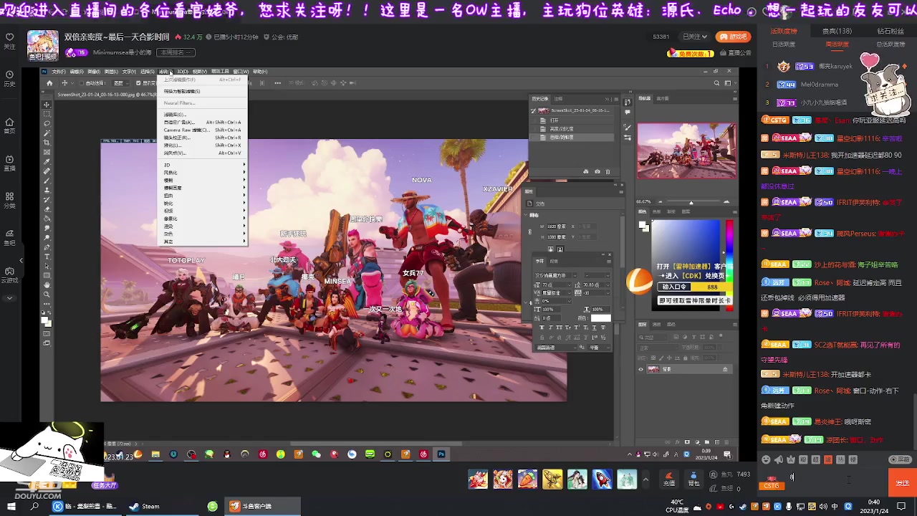Screen dimensions: 917x516
Task: Select the Eyedropper tool
Action: [47, 162]
